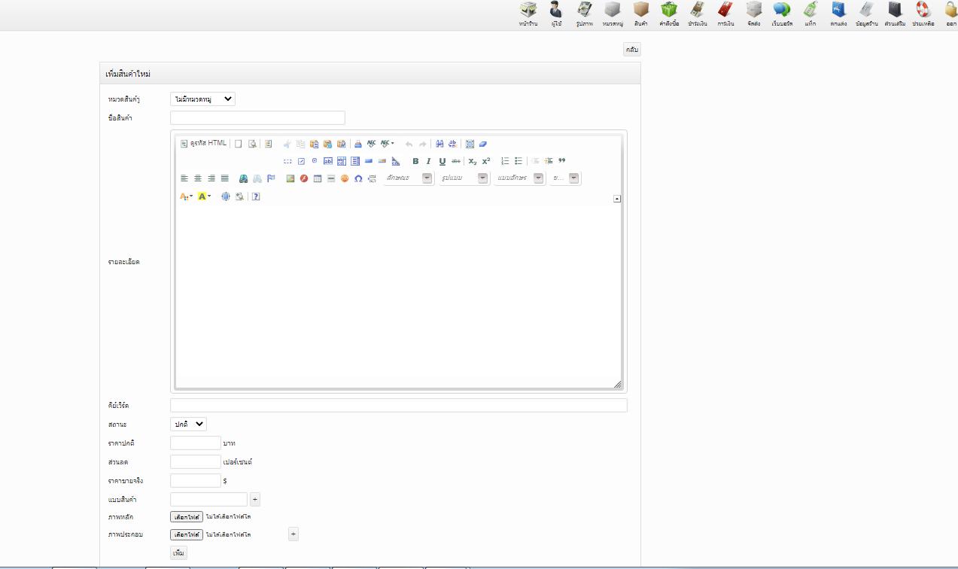Screen dimensions: 958x569
Task: Click the กลับ back button
Action: click(x=632, y=50)
